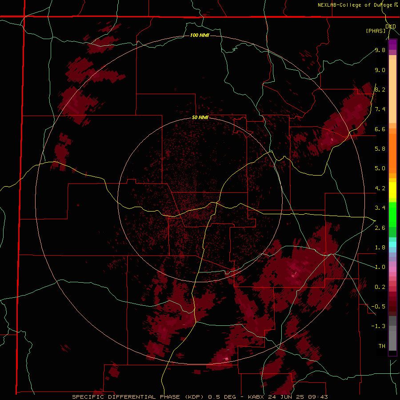400x400 pixels.
Task: Click the 1.0 color scale value
Action: point(380,267)
